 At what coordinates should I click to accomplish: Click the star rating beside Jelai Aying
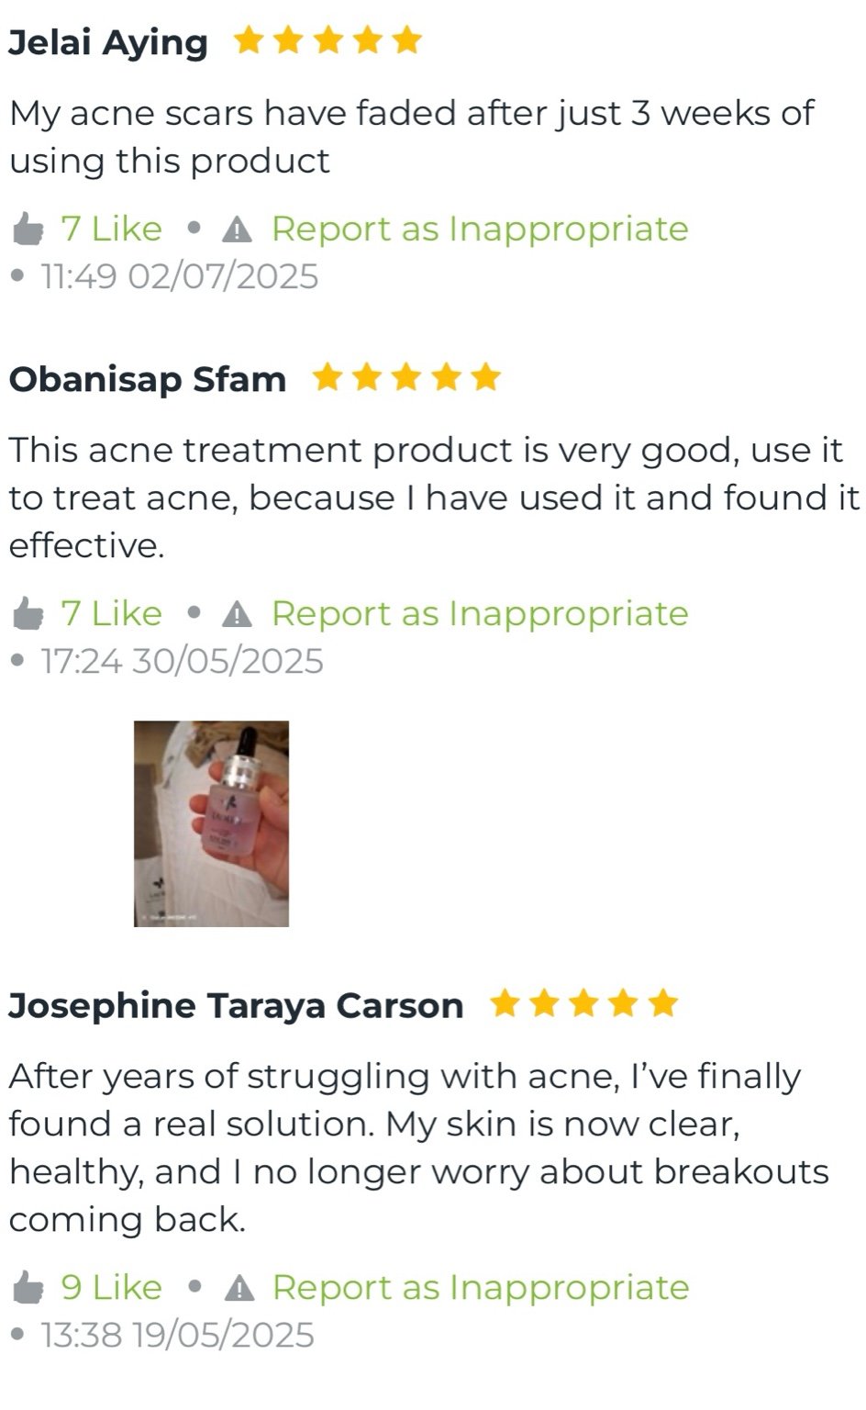click(328, 41)
